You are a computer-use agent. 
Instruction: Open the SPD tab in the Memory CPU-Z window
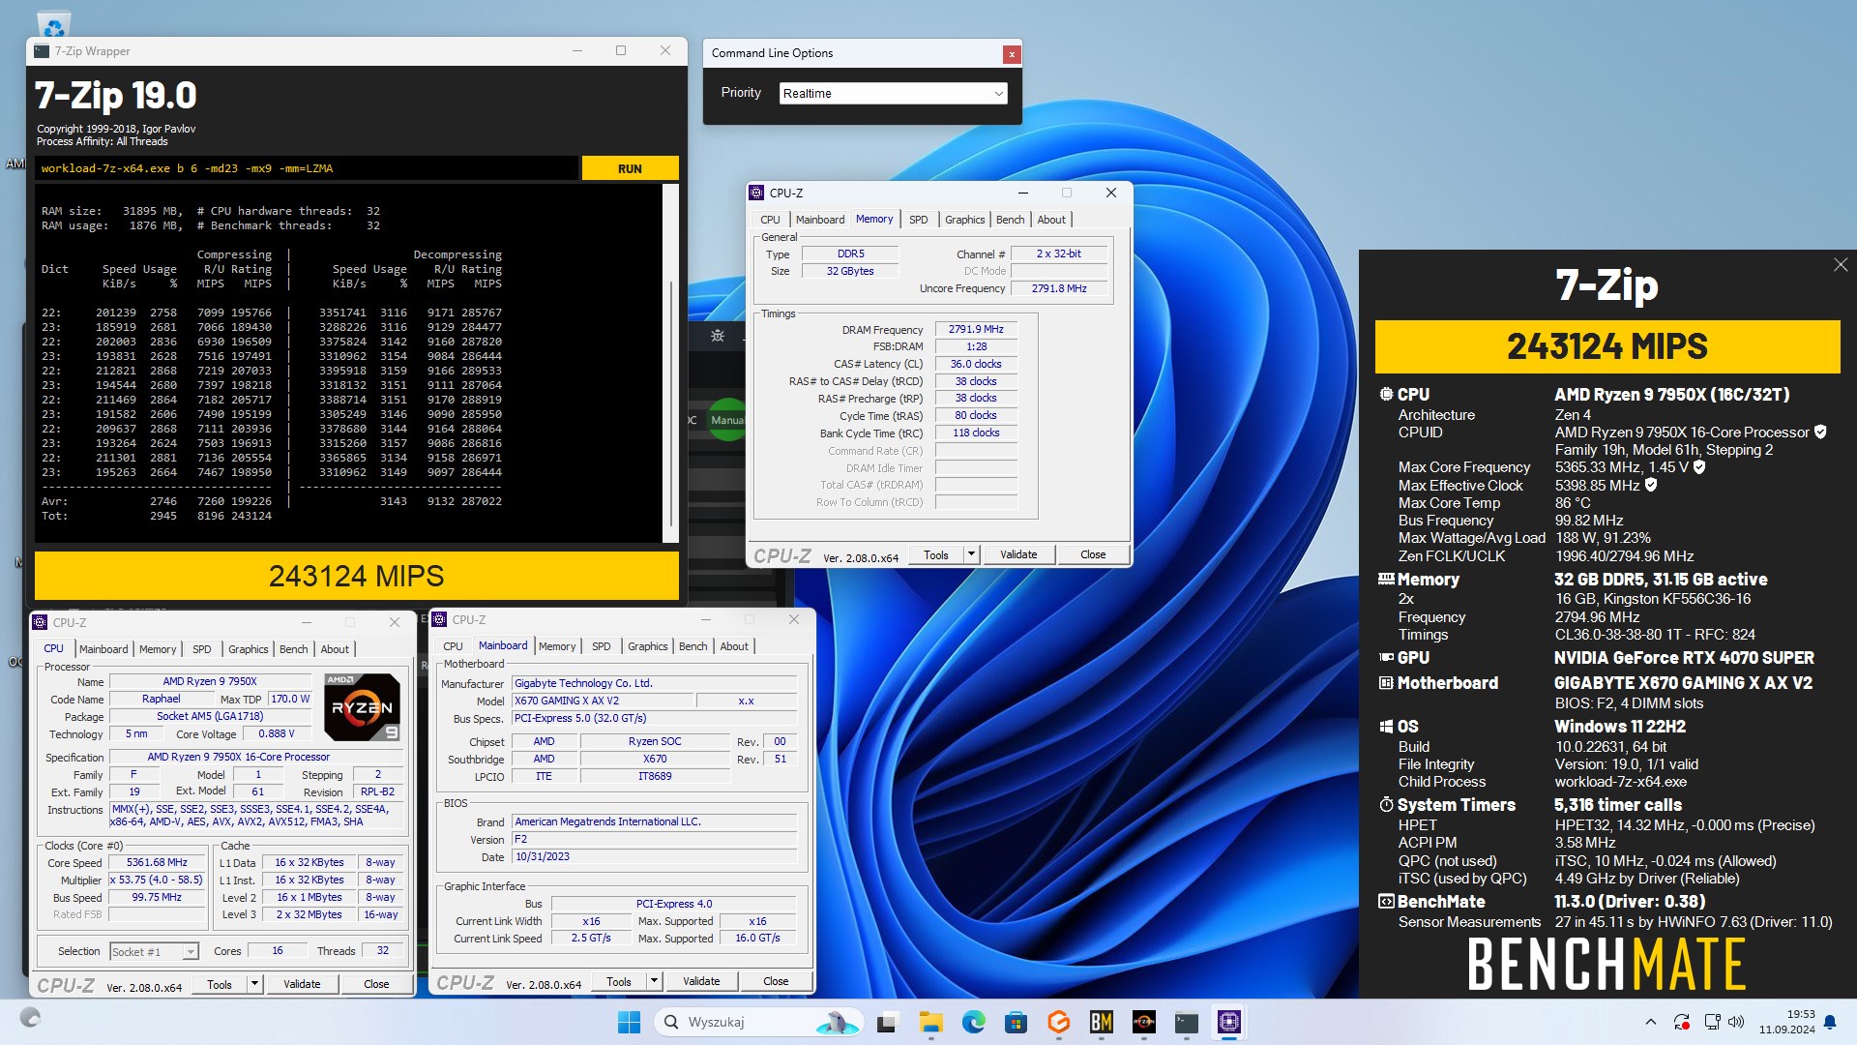point(918,220)
